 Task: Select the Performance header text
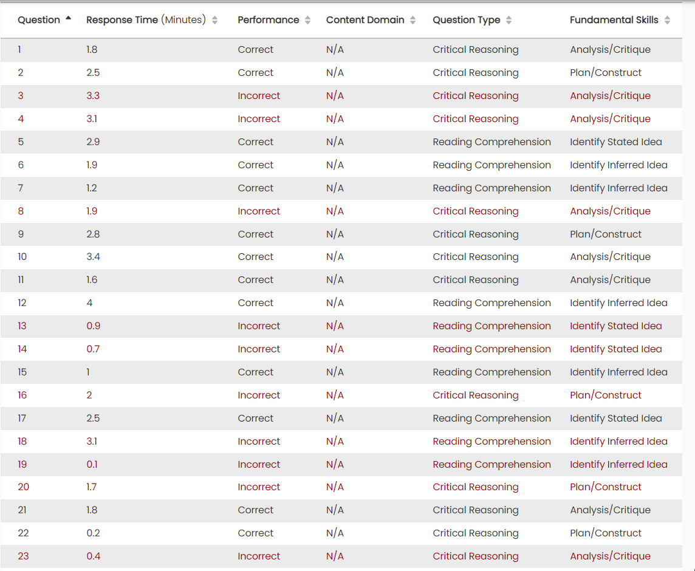click(268, 20)
